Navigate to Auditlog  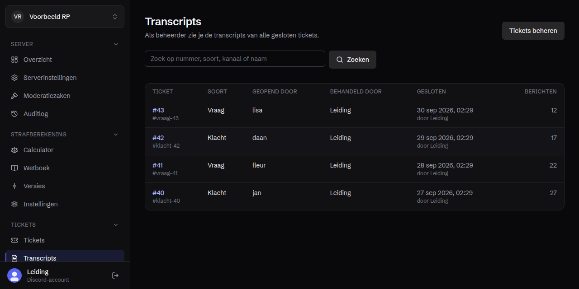(65, 114)
